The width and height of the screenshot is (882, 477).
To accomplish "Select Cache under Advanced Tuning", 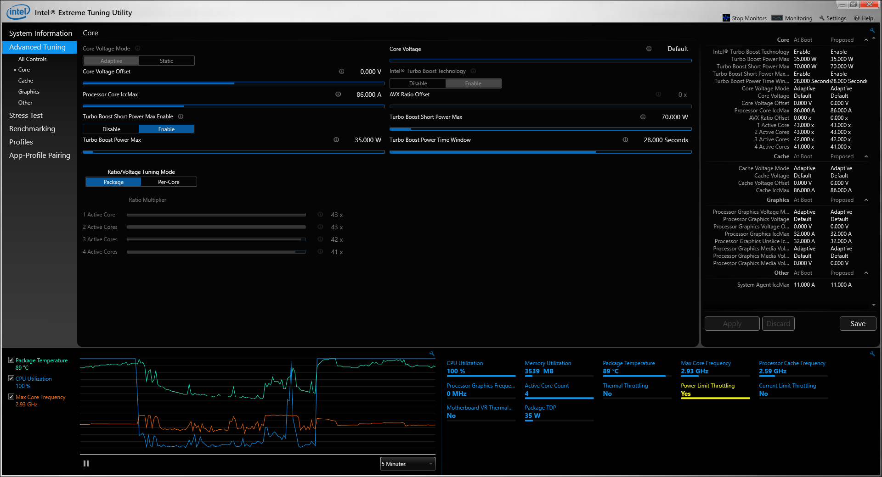I will pos(26,80).
